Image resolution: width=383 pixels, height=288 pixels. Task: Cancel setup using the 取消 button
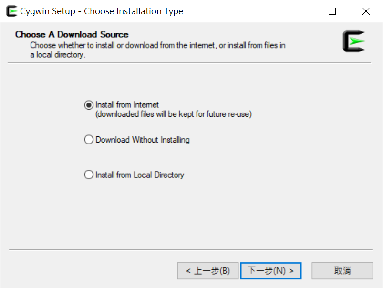coord(342,271)
